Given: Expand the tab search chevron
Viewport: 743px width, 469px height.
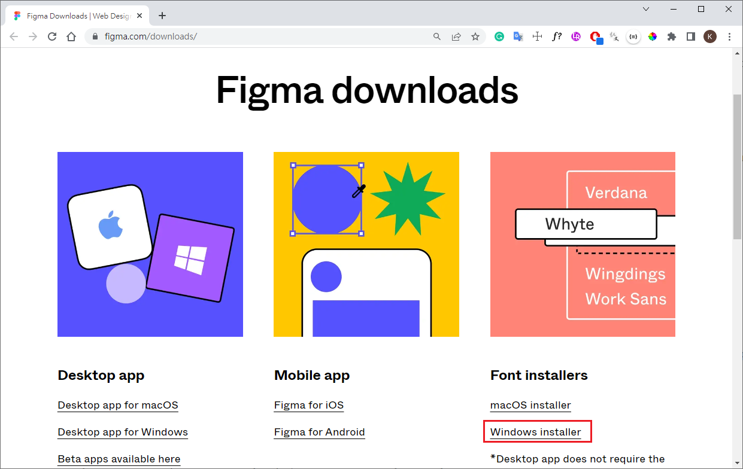Looking at the screenshot, I should point(646,9).
